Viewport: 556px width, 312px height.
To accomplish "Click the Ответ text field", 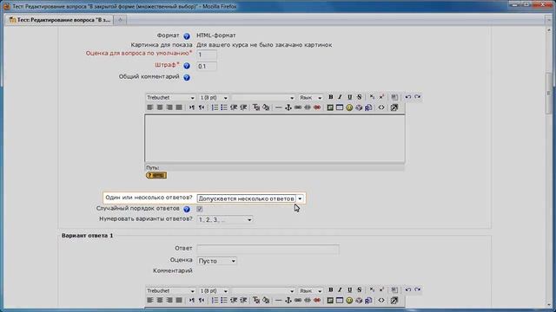I will (x=268, y=249).
